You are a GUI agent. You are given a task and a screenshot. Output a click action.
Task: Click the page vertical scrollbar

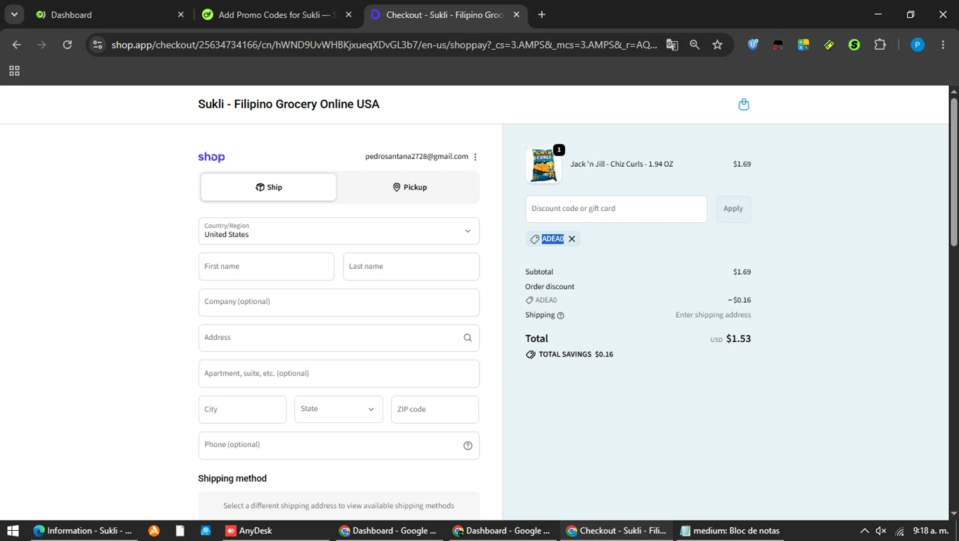(x=954, y=172)
